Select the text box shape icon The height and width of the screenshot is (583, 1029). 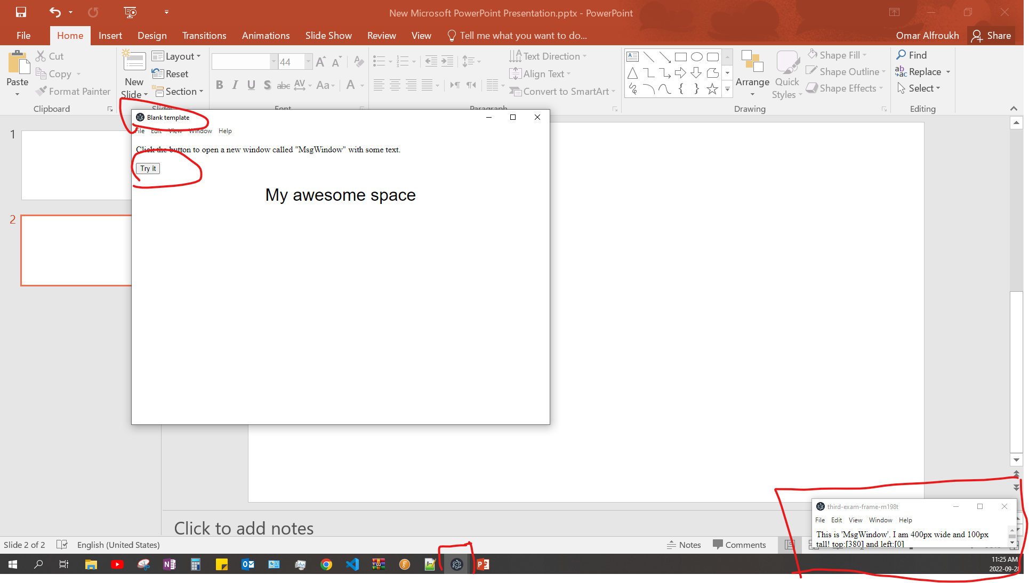[x=633, y=57]
